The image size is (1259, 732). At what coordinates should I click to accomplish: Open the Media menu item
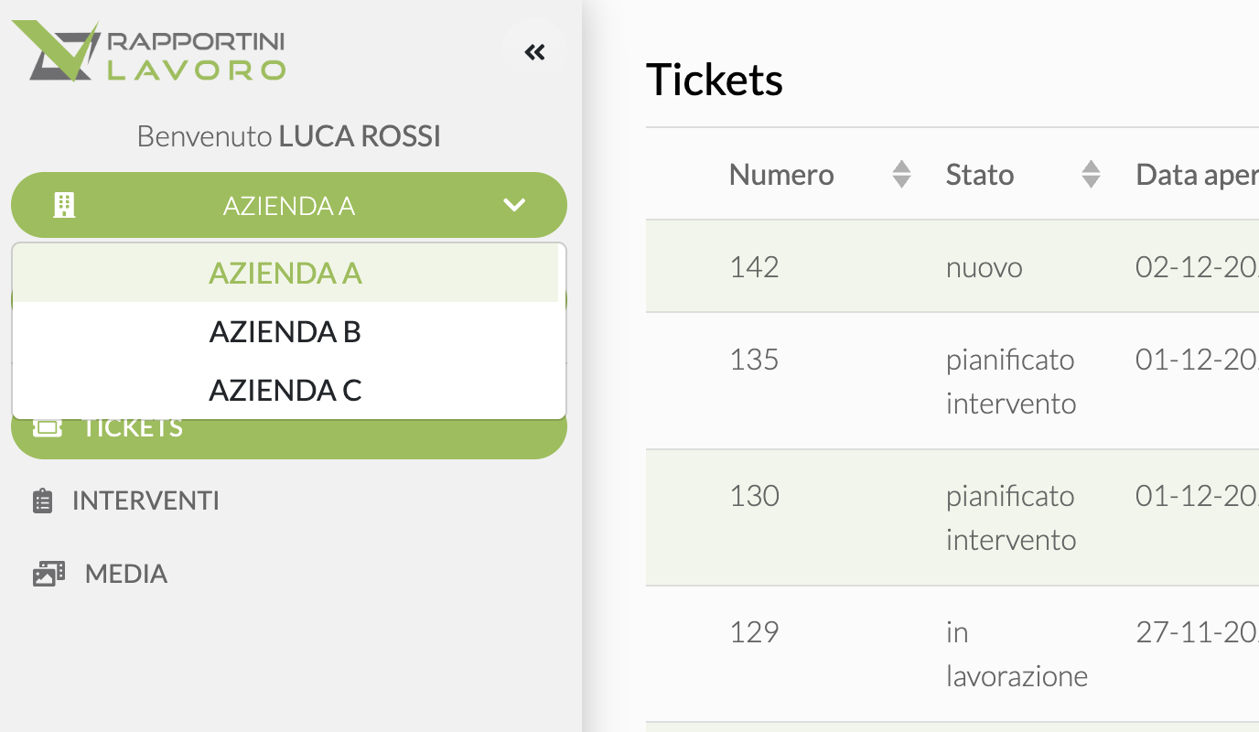coord(126,575)
